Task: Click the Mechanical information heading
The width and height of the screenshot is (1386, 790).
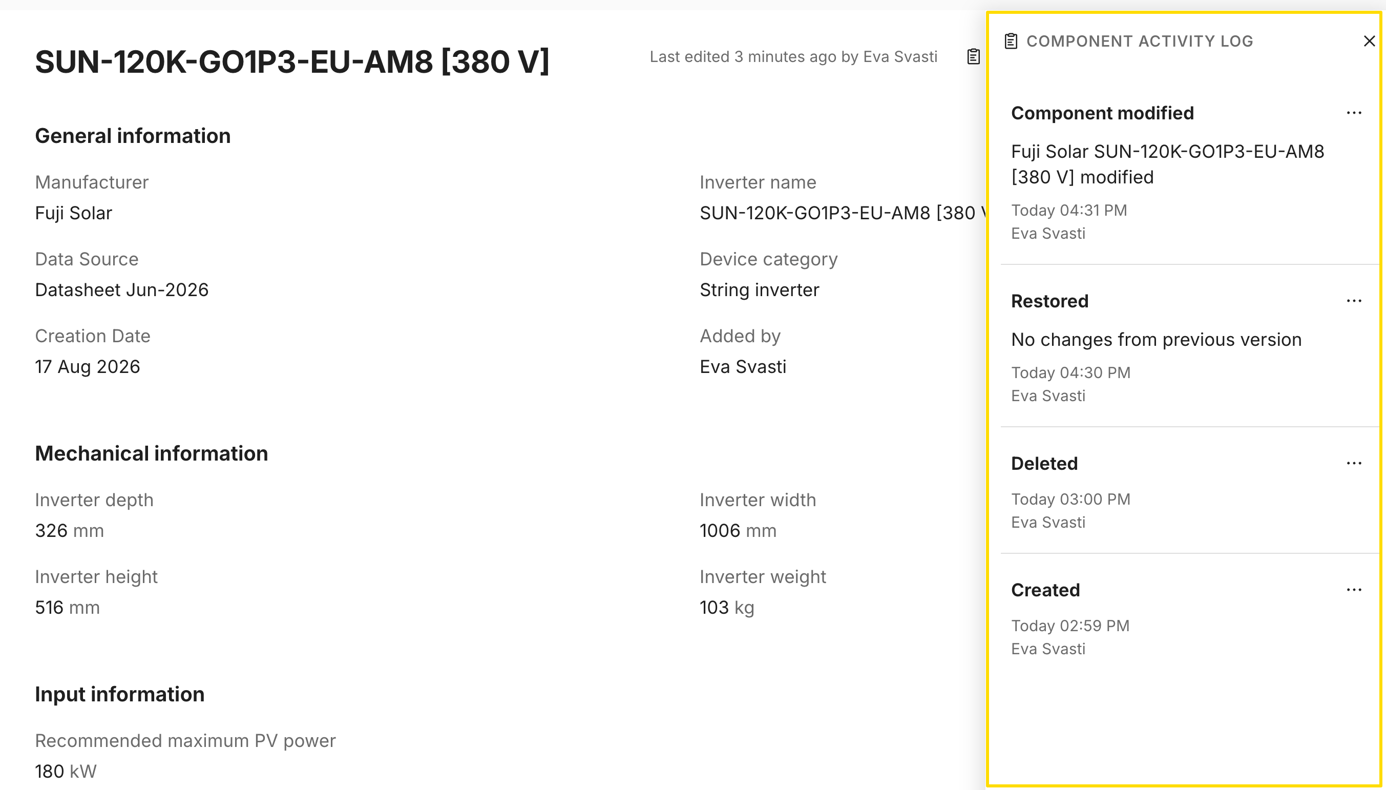Action: point(151,453)
